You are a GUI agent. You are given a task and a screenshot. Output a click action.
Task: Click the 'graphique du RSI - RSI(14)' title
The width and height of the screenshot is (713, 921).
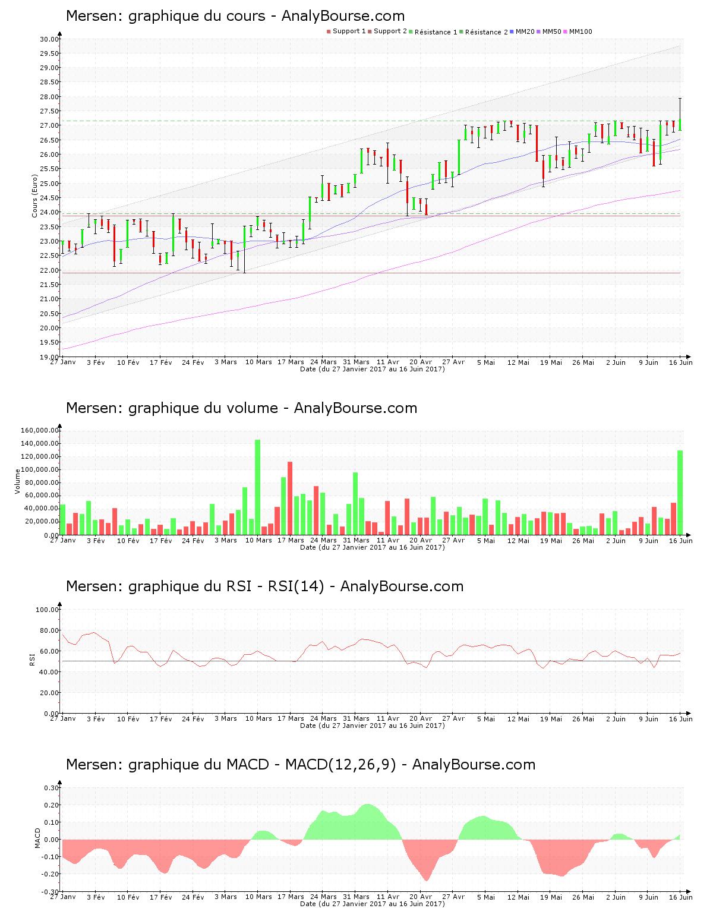tap(226, 586)
